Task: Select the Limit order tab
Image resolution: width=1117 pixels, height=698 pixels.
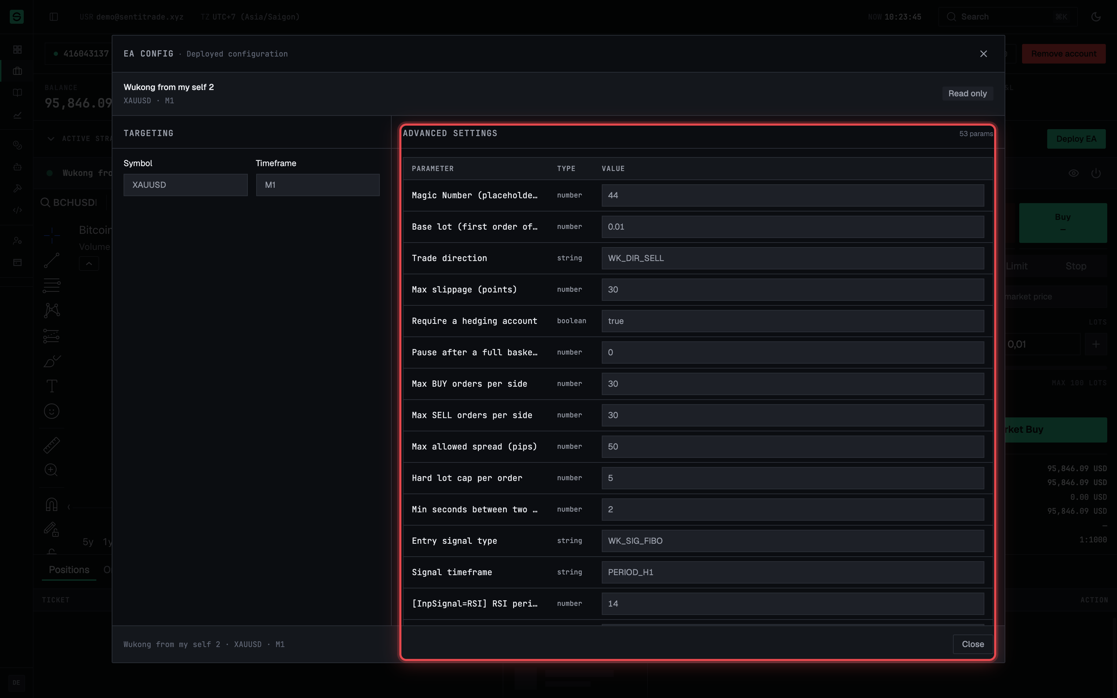Action: coord(1016,266)
